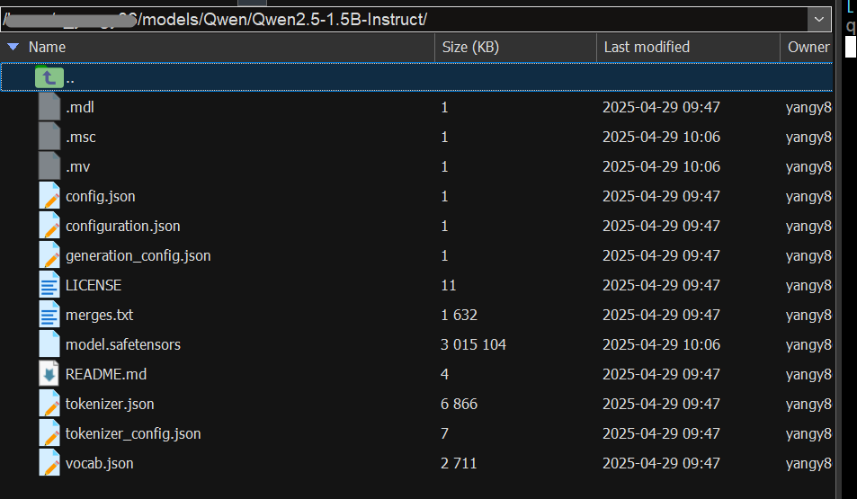Click the configuration.json file icon
This screenshot has width=857, height=499.
coord(49,225)
